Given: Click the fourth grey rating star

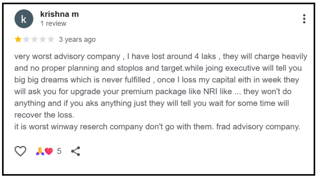Looking at the screenshot, I should [x=43, y=39].
